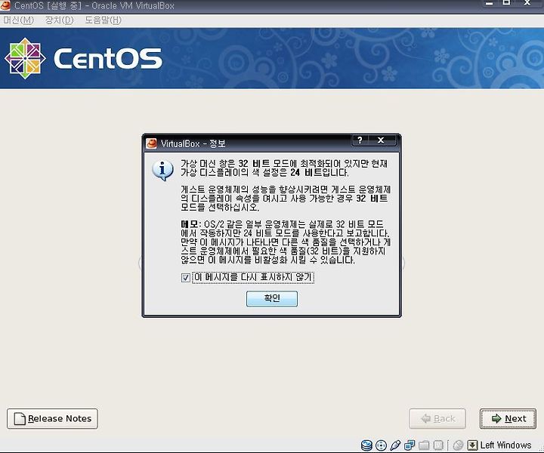Toggle the 'do not show this message again' checkbox
This screenshot has height=453, width=544.
pyautogui.click(x=186, y=278)
